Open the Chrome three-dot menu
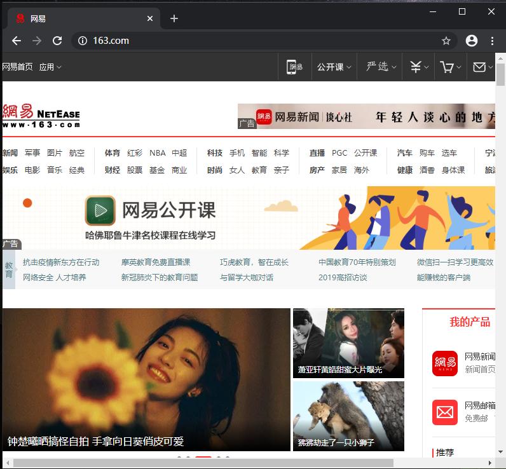Screen dimensions: 506x469 click(x=492, y=41)
